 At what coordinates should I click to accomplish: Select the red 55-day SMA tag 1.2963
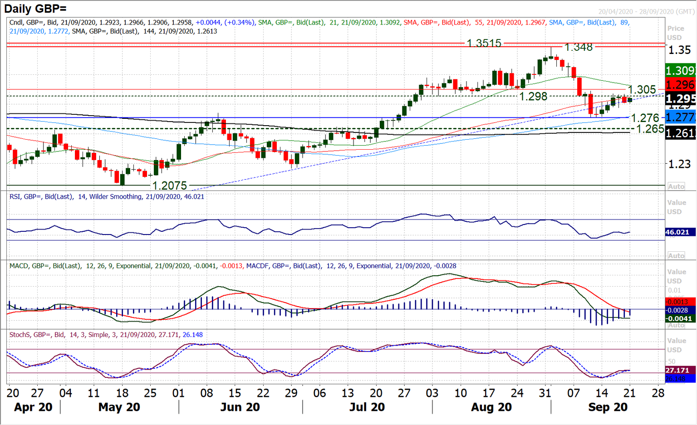(x=678, y=84)
